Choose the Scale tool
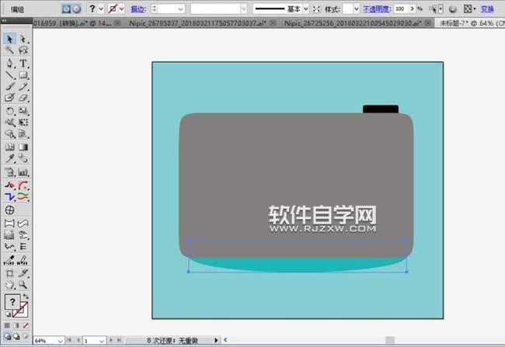Image resolution: width=505 pixels, height=347 pixels. [x=23, y=111]
